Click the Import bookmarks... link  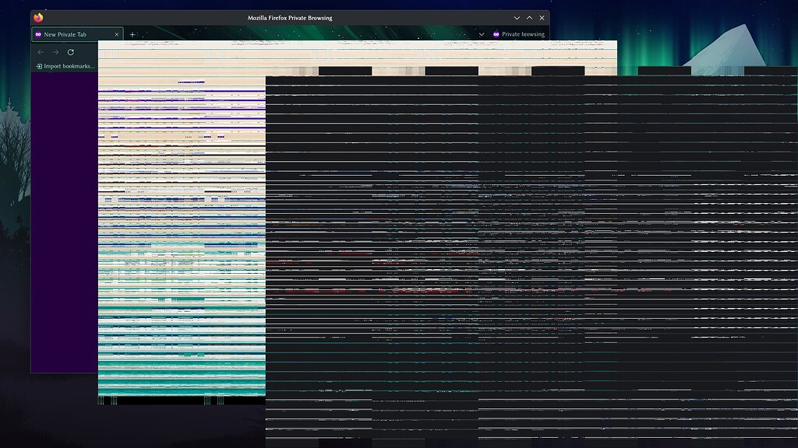click(69, 67)
